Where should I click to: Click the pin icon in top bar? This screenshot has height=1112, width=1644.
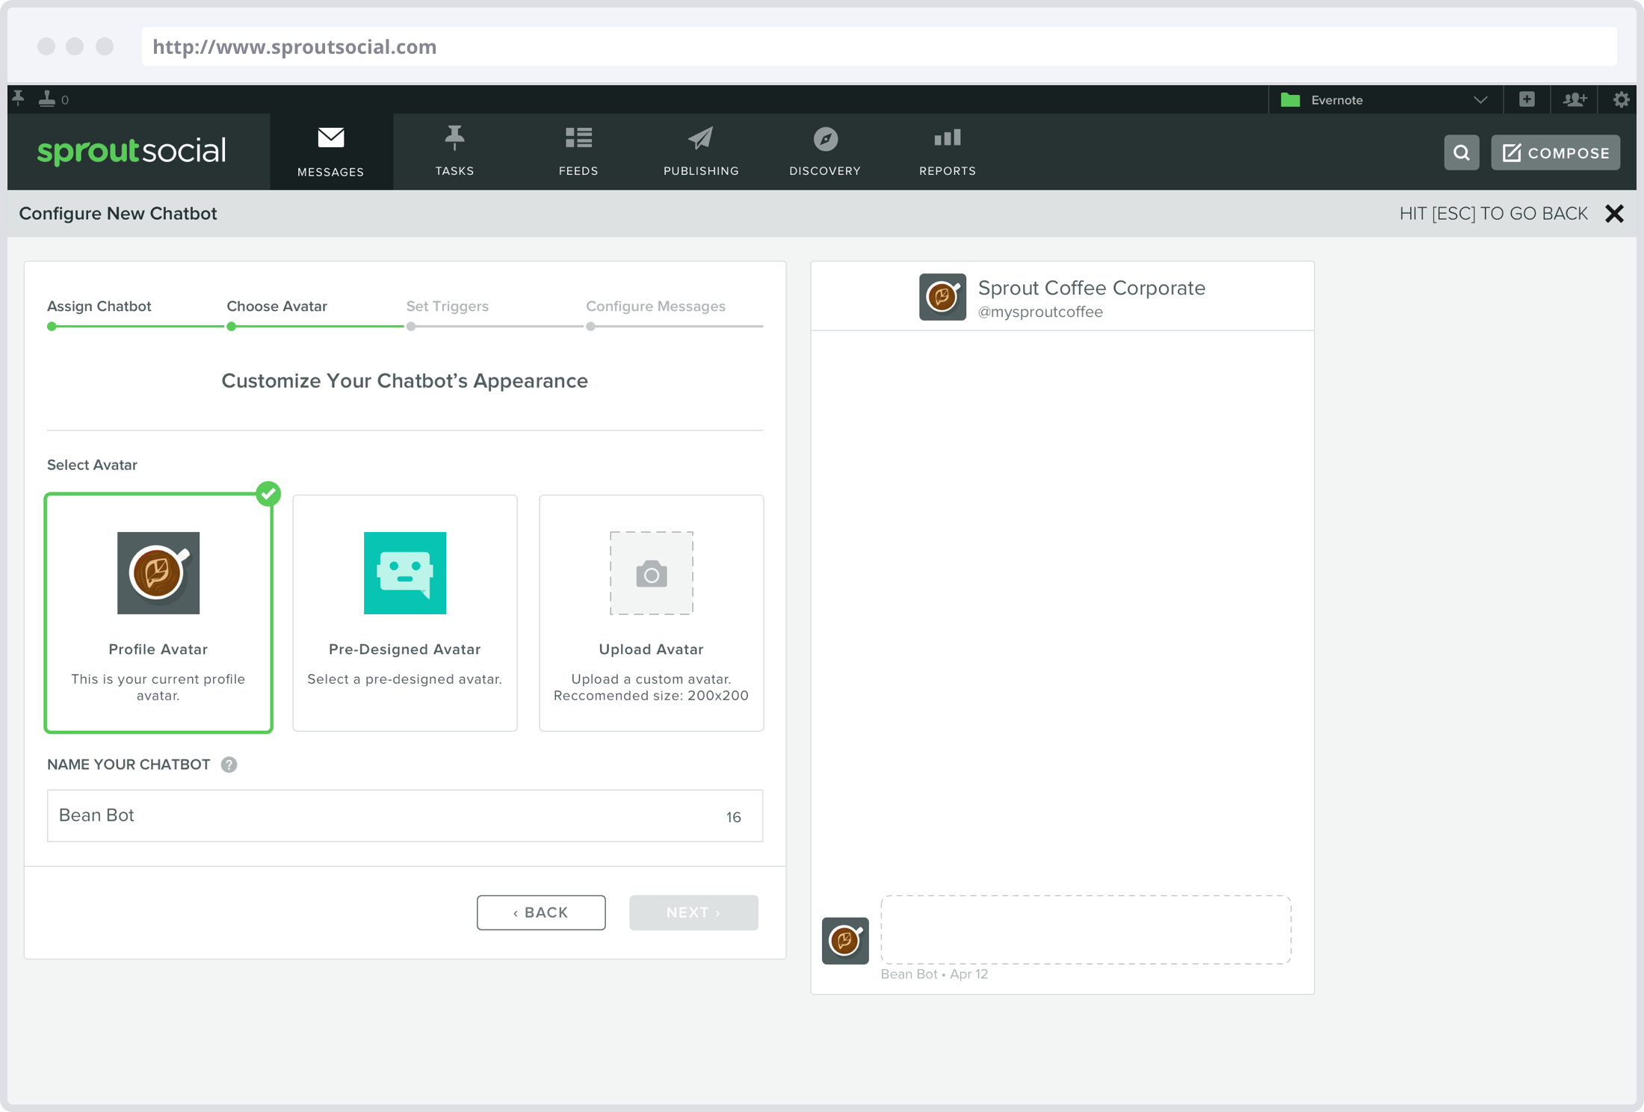pyautogui.click(x=19, y=99)
